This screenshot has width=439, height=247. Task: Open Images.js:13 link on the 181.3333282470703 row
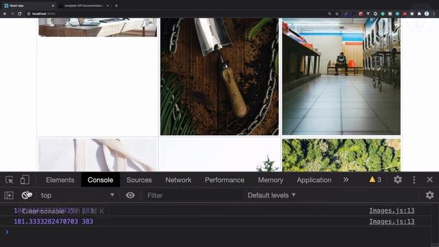pos(392,222)
